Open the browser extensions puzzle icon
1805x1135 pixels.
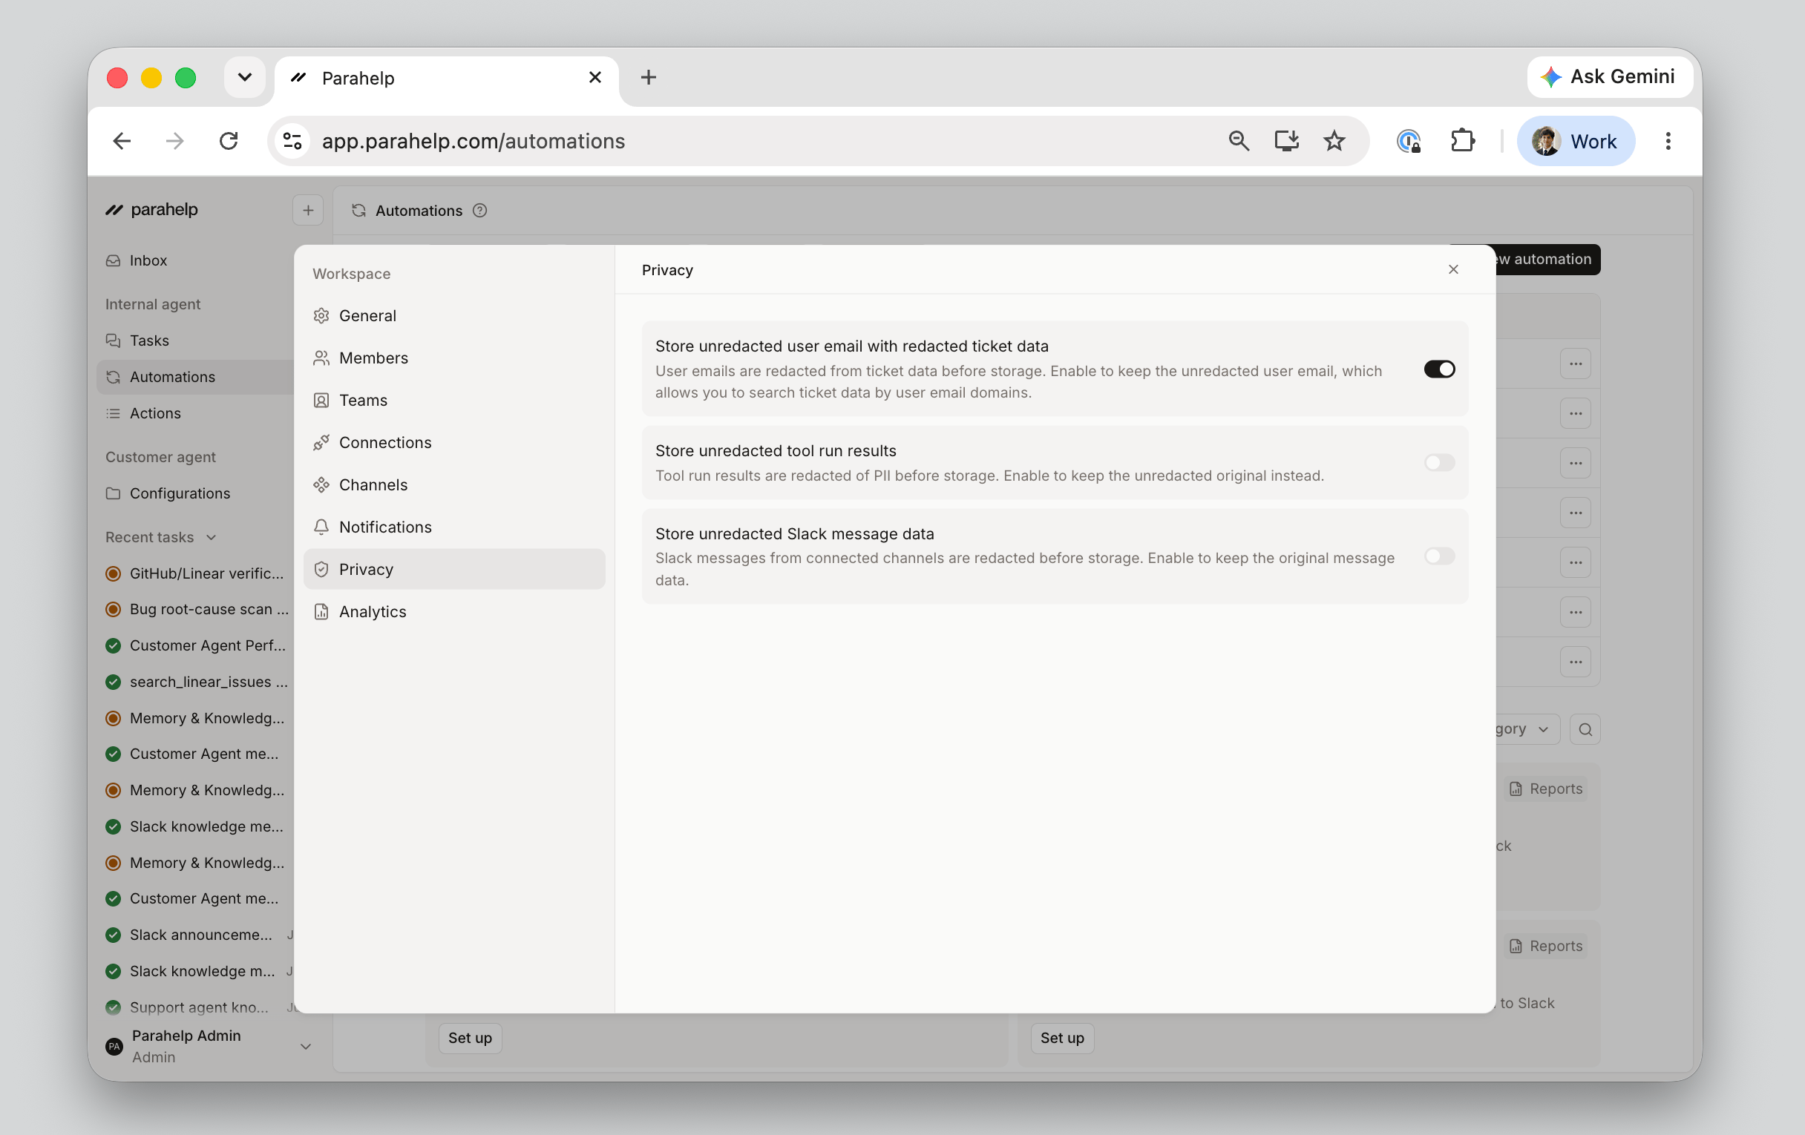(x=1461, y=141)
